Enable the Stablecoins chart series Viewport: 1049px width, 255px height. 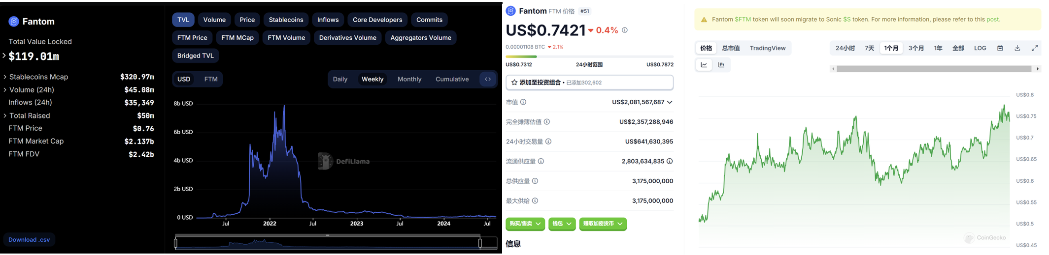tap(286, 20)
